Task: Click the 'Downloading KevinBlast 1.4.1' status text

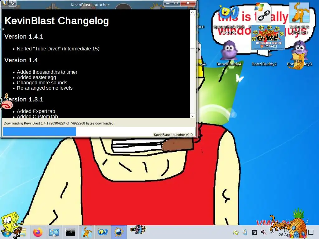Action: tap(59, 123)
